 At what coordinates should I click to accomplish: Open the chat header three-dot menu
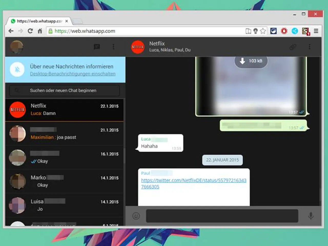[x=310, y=47]
